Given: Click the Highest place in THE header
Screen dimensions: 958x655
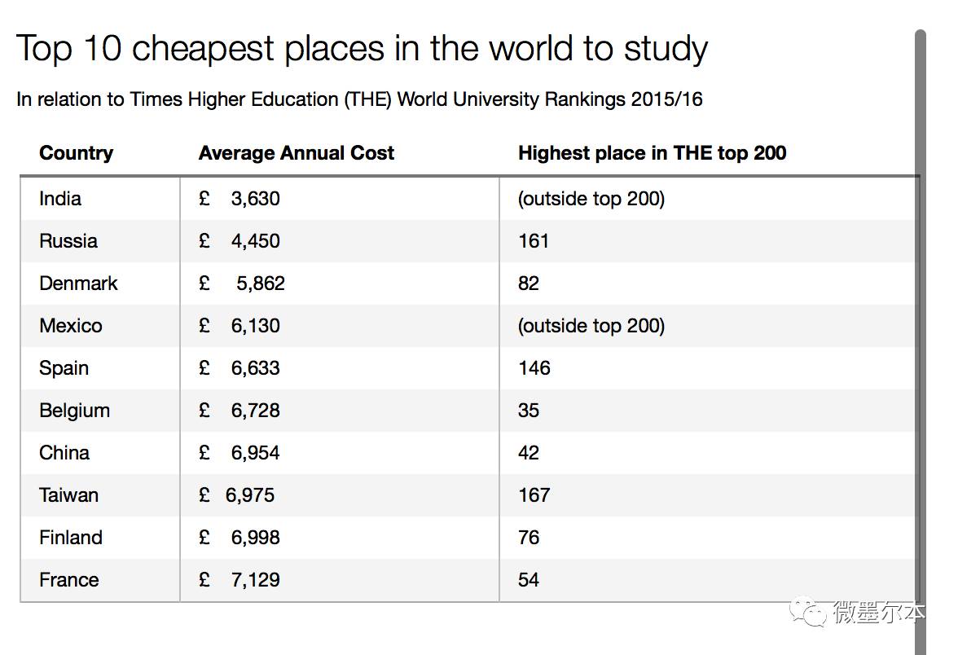Looking at the screenshot, I should tap(652, 153).
